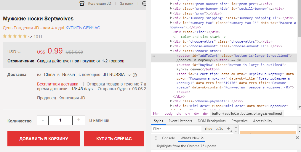Select the J-cart-tips span element line
301x152 pixels.
click(x=236, y=83)
